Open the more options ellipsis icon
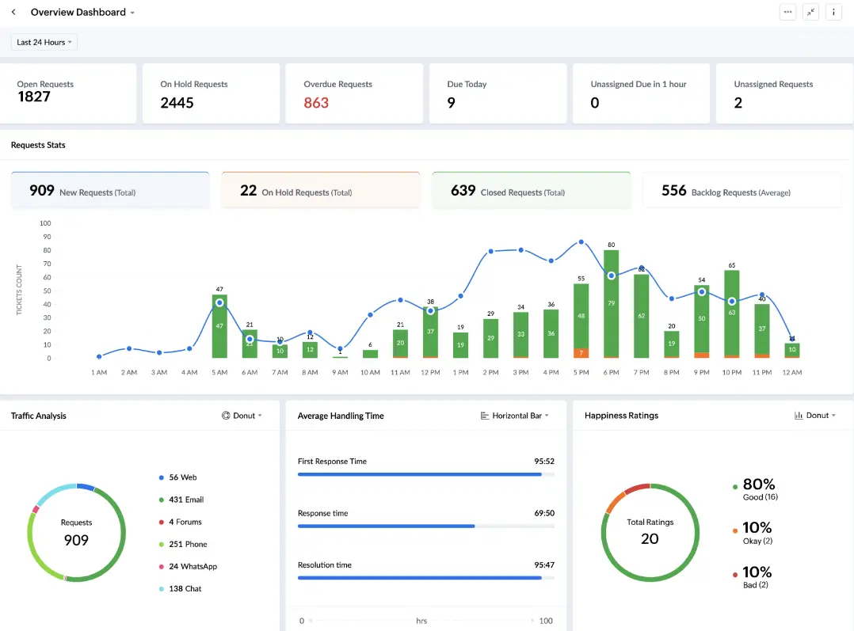The image size is (854, 631). (787, 12)
